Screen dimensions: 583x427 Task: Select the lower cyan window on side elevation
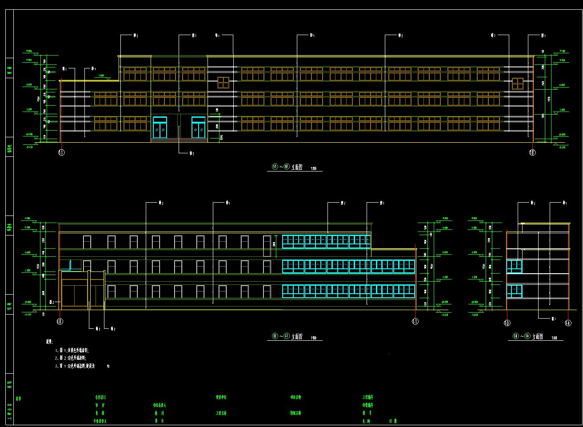coord(514,291)
